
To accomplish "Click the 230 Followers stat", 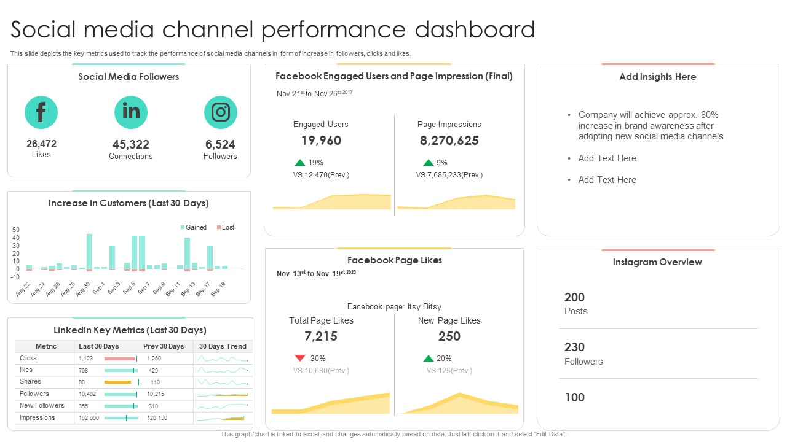I will (x=583, y=354).
